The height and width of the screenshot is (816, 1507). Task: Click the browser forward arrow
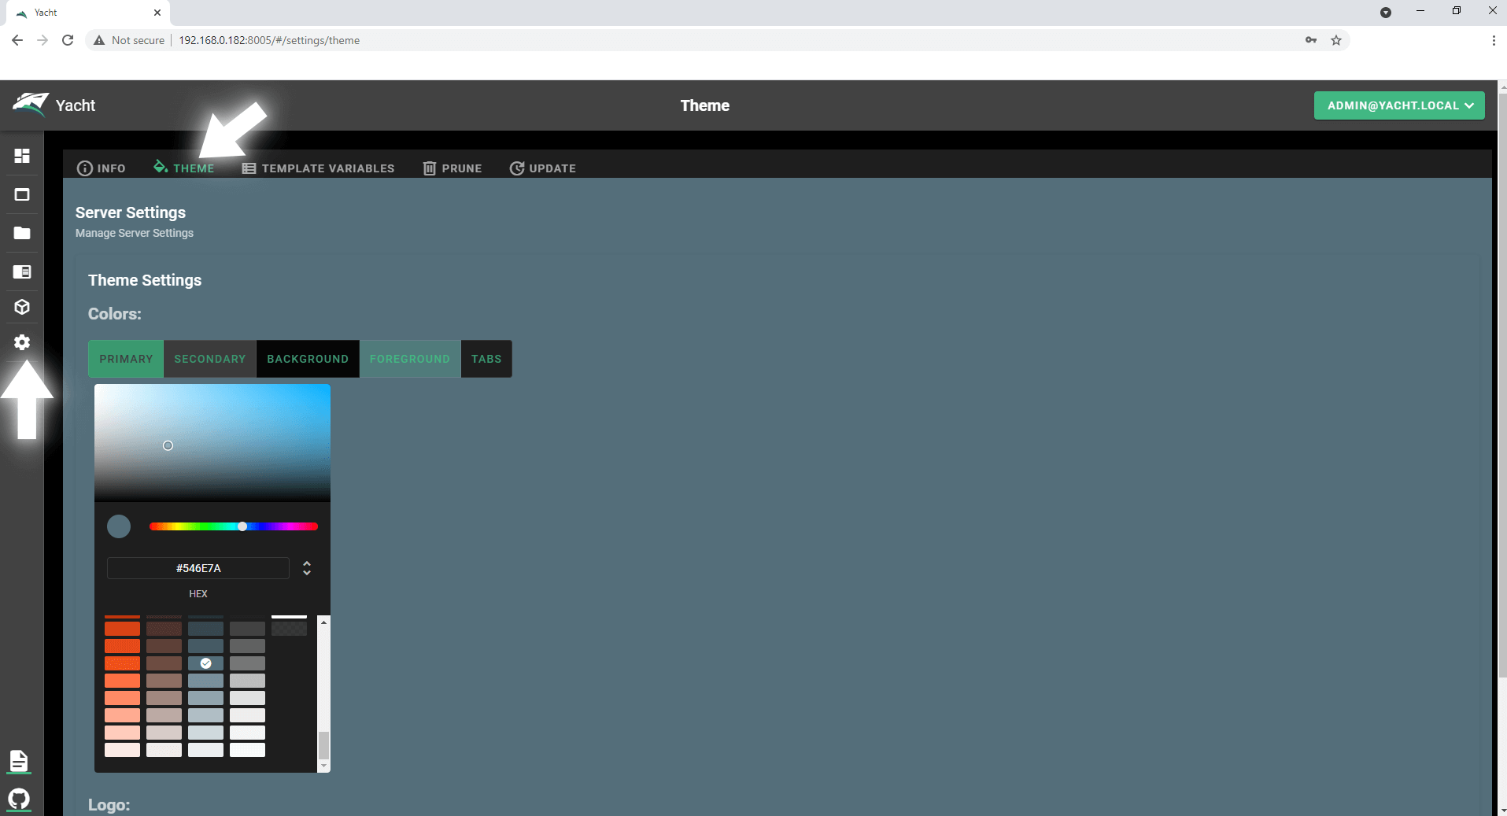click(42, 40)
